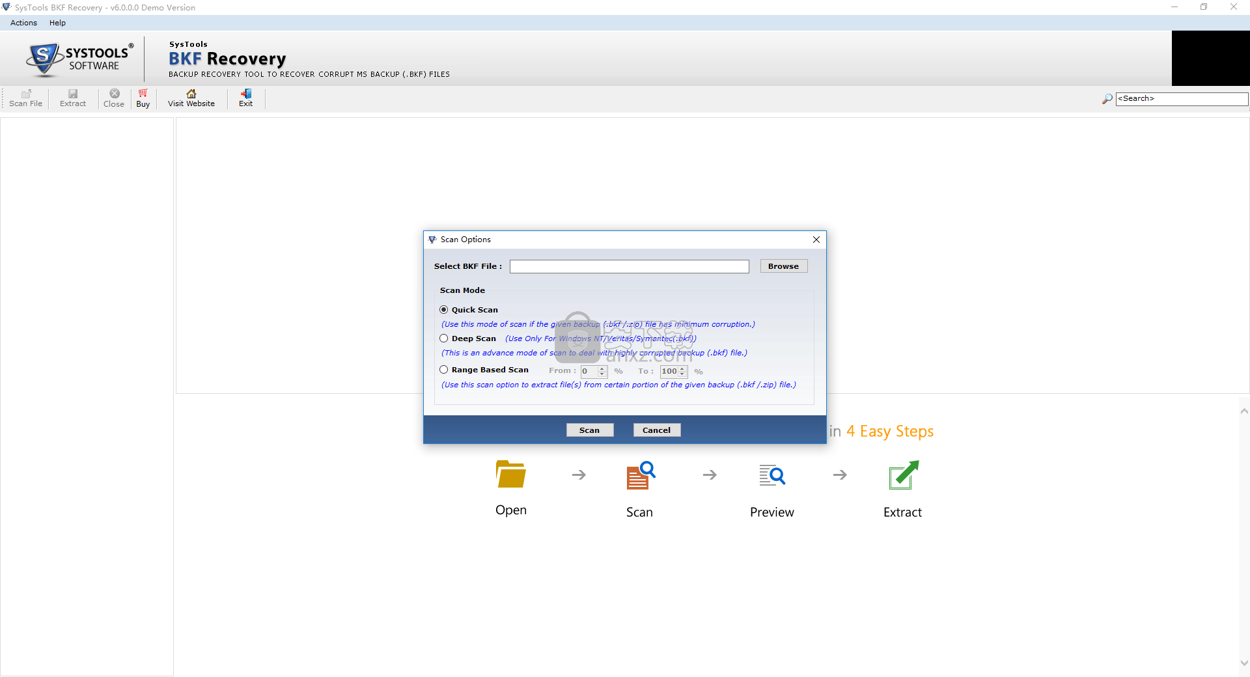The width and height of the screenshot is (1250, 677).
Task: Click the '4 Easy Steps' heading text
Action: pyautogui.click(x=890, y=432)
